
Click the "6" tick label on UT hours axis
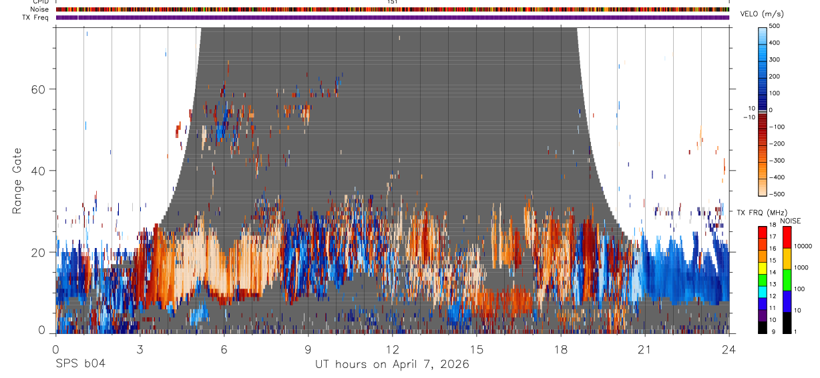pyautogui.click(x=224, y=349)
